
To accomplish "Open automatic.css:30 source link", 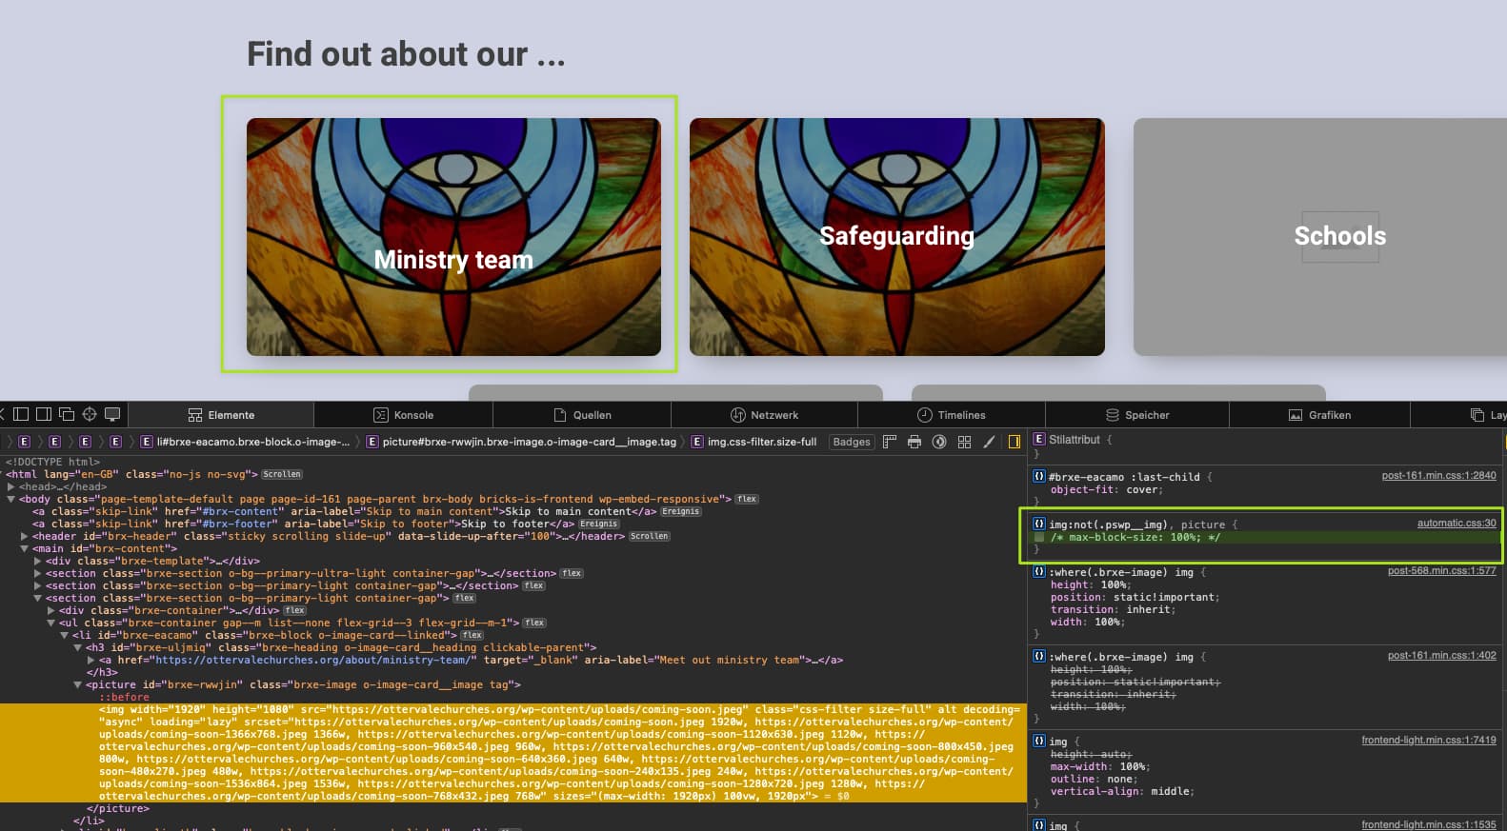I will click(x=1457, y=523).
